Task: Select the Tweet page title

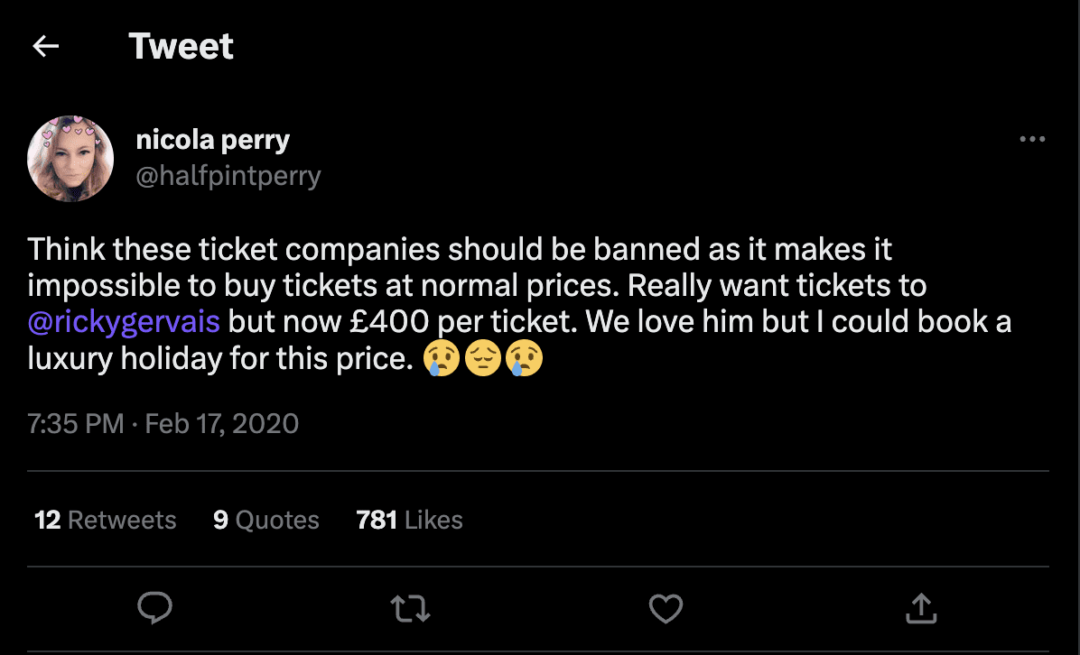Action: (181, 45)
